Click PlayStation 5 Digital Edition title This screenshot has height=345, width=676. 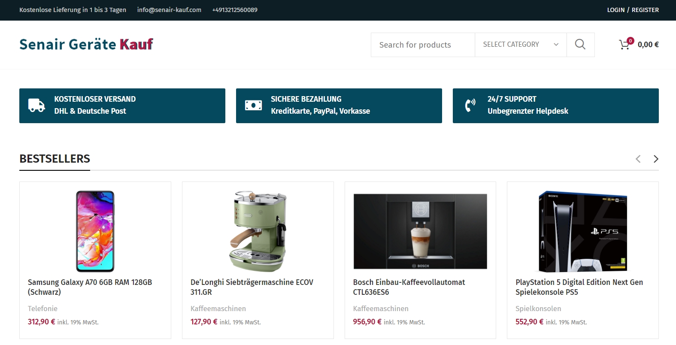pos(579,287)
